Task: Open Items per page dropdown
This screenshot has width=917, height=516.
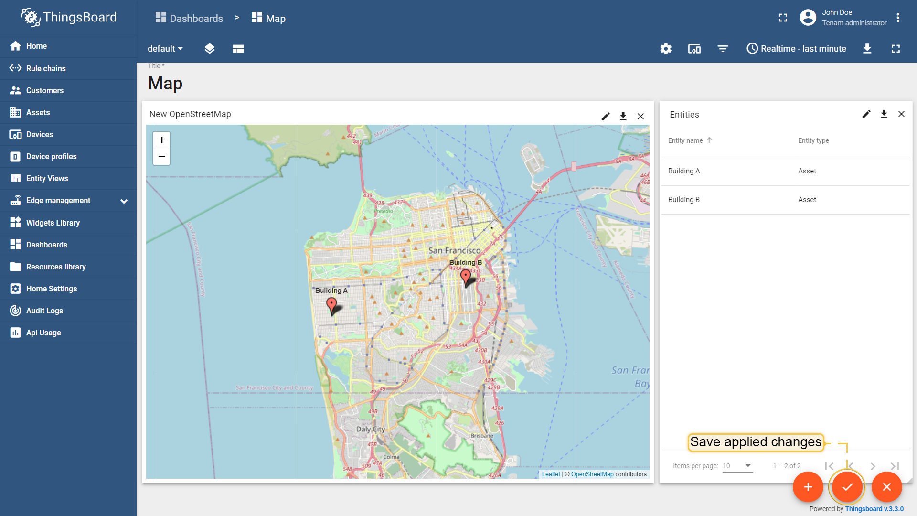Action: point(737,466)
